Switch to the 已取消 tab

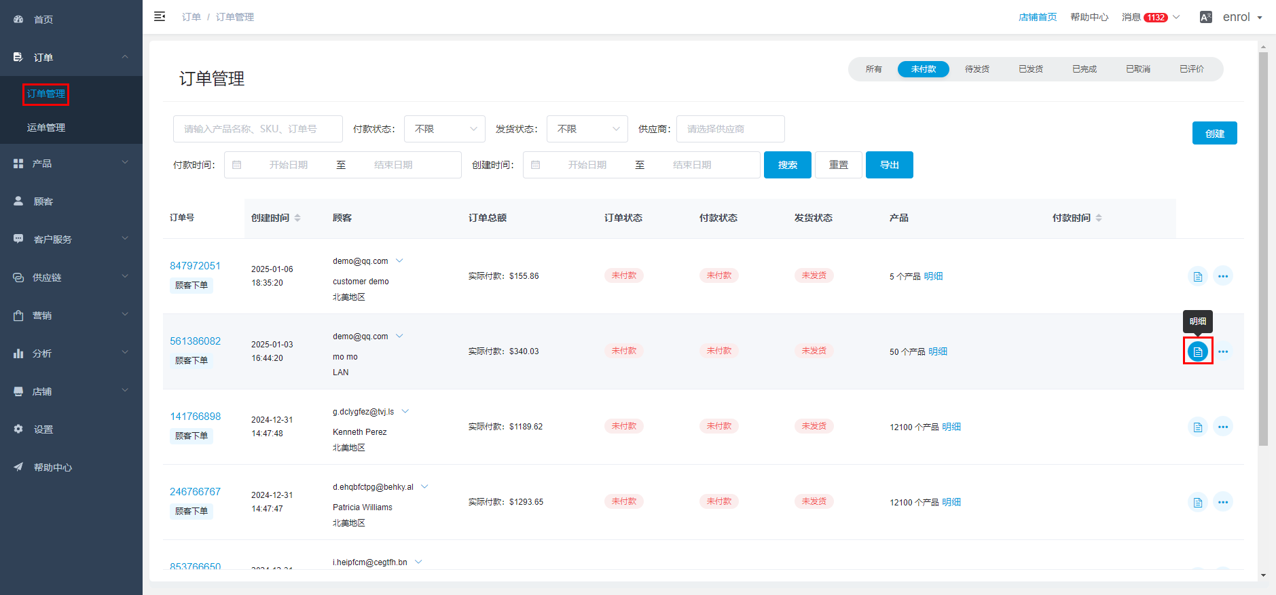click(1138, 69)
